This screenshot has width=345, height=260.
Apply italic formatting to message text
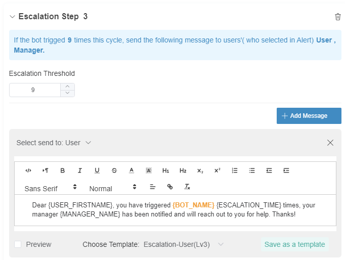tap(80, 170)
